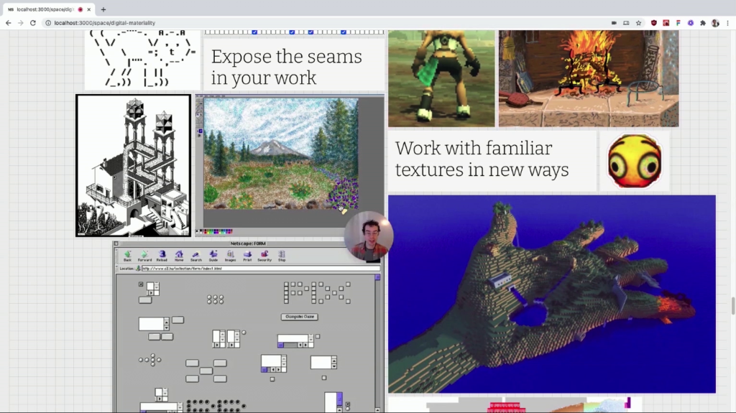Open the dark red shield extension
Screen dimensions: 736x413
pos(654,23)
